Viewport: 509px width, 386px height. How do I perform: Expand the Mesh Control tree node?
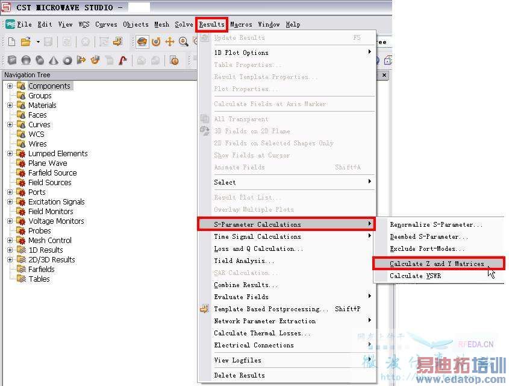coord(10,241)
